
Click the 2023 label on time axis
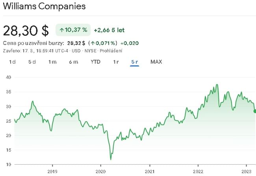[246, 171]
